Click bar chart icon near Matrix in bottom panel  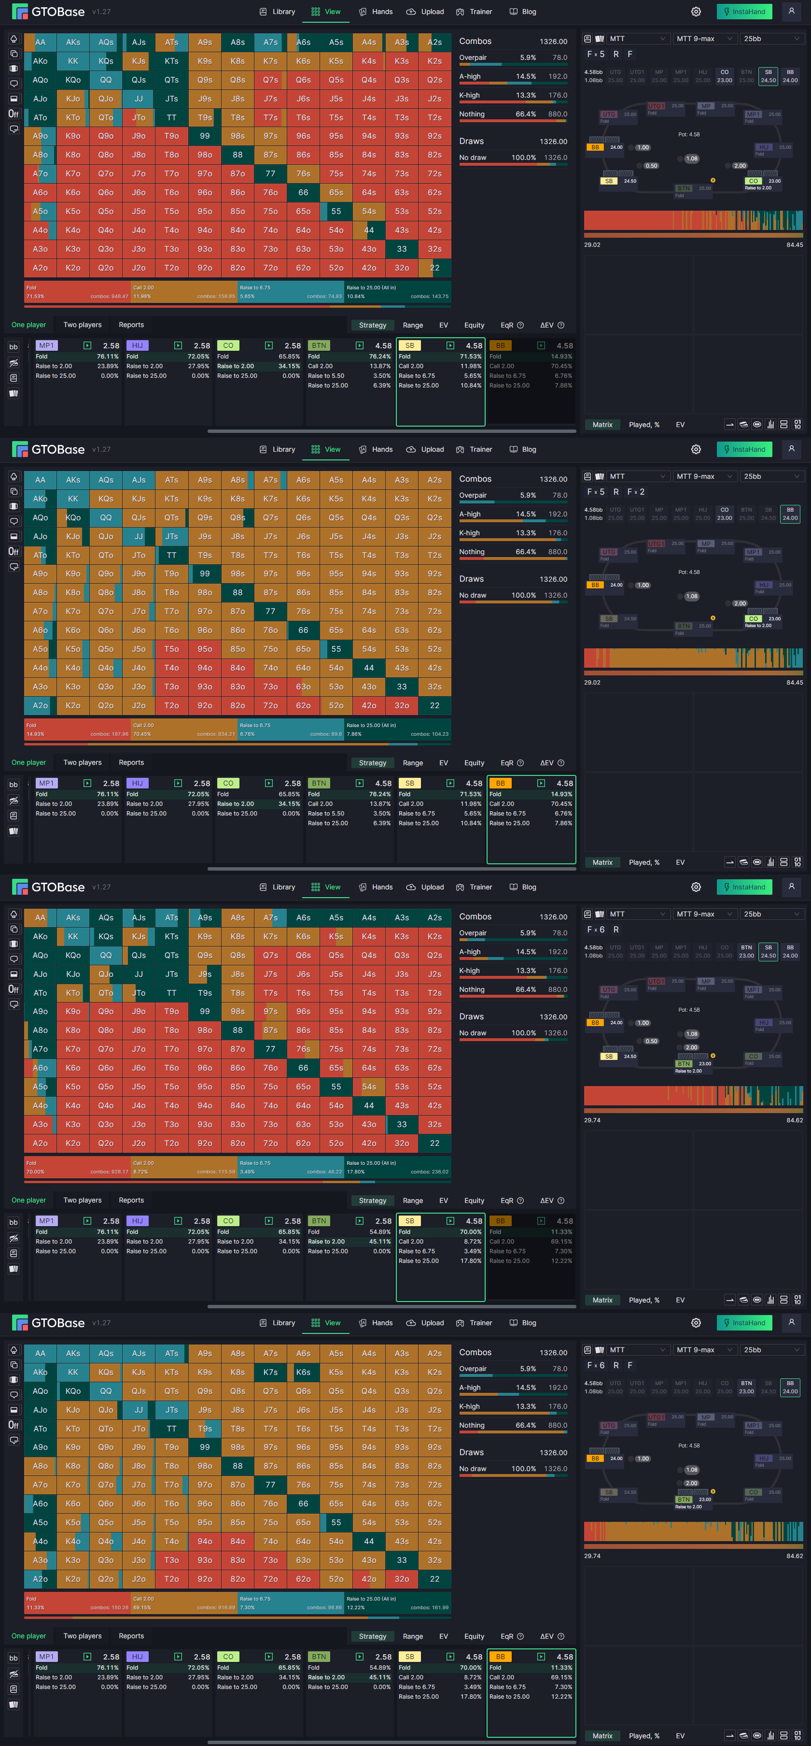tap(770, 1736)
